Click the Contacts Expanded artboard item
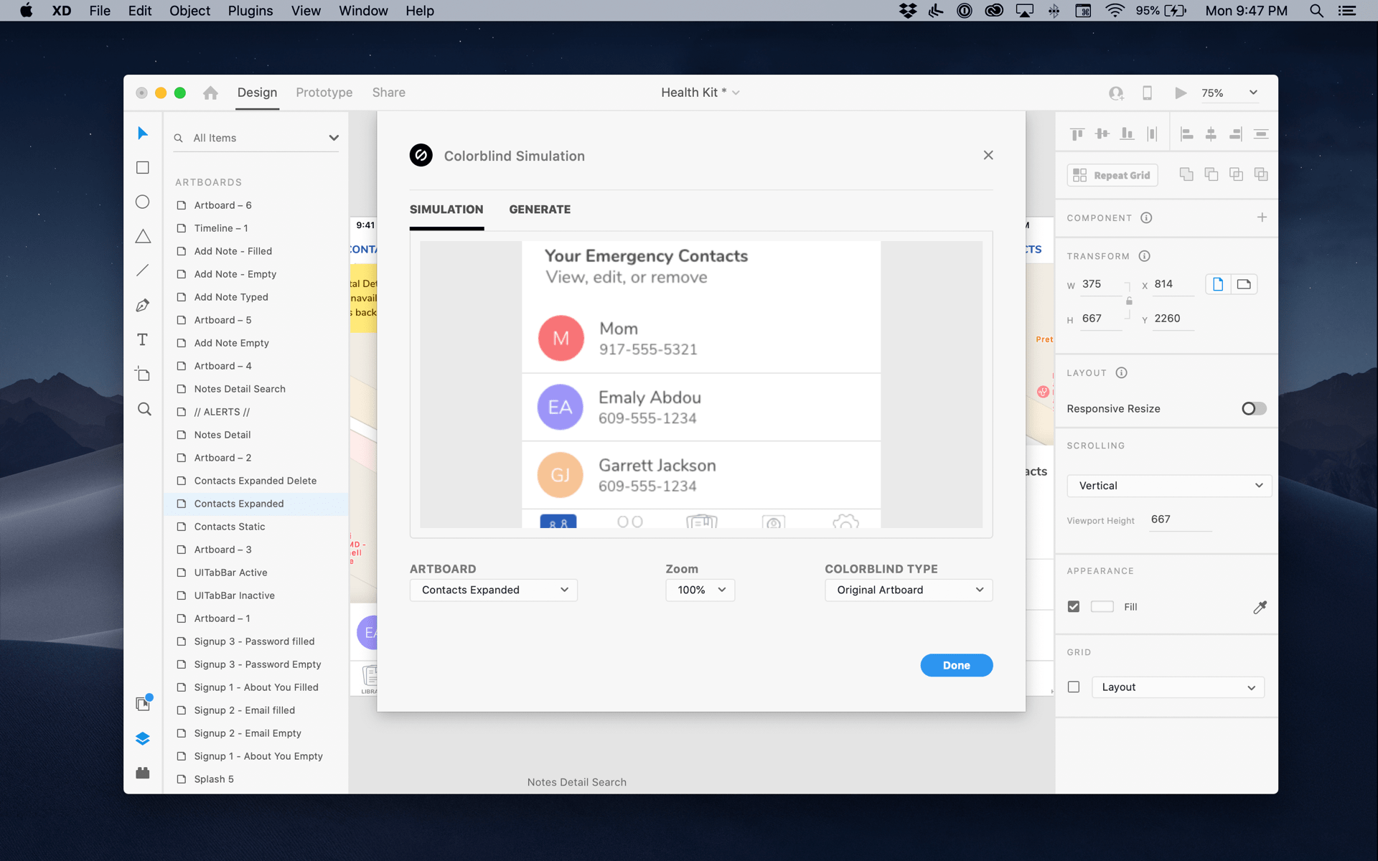The image size is (1378, 861). click(239, 504)
